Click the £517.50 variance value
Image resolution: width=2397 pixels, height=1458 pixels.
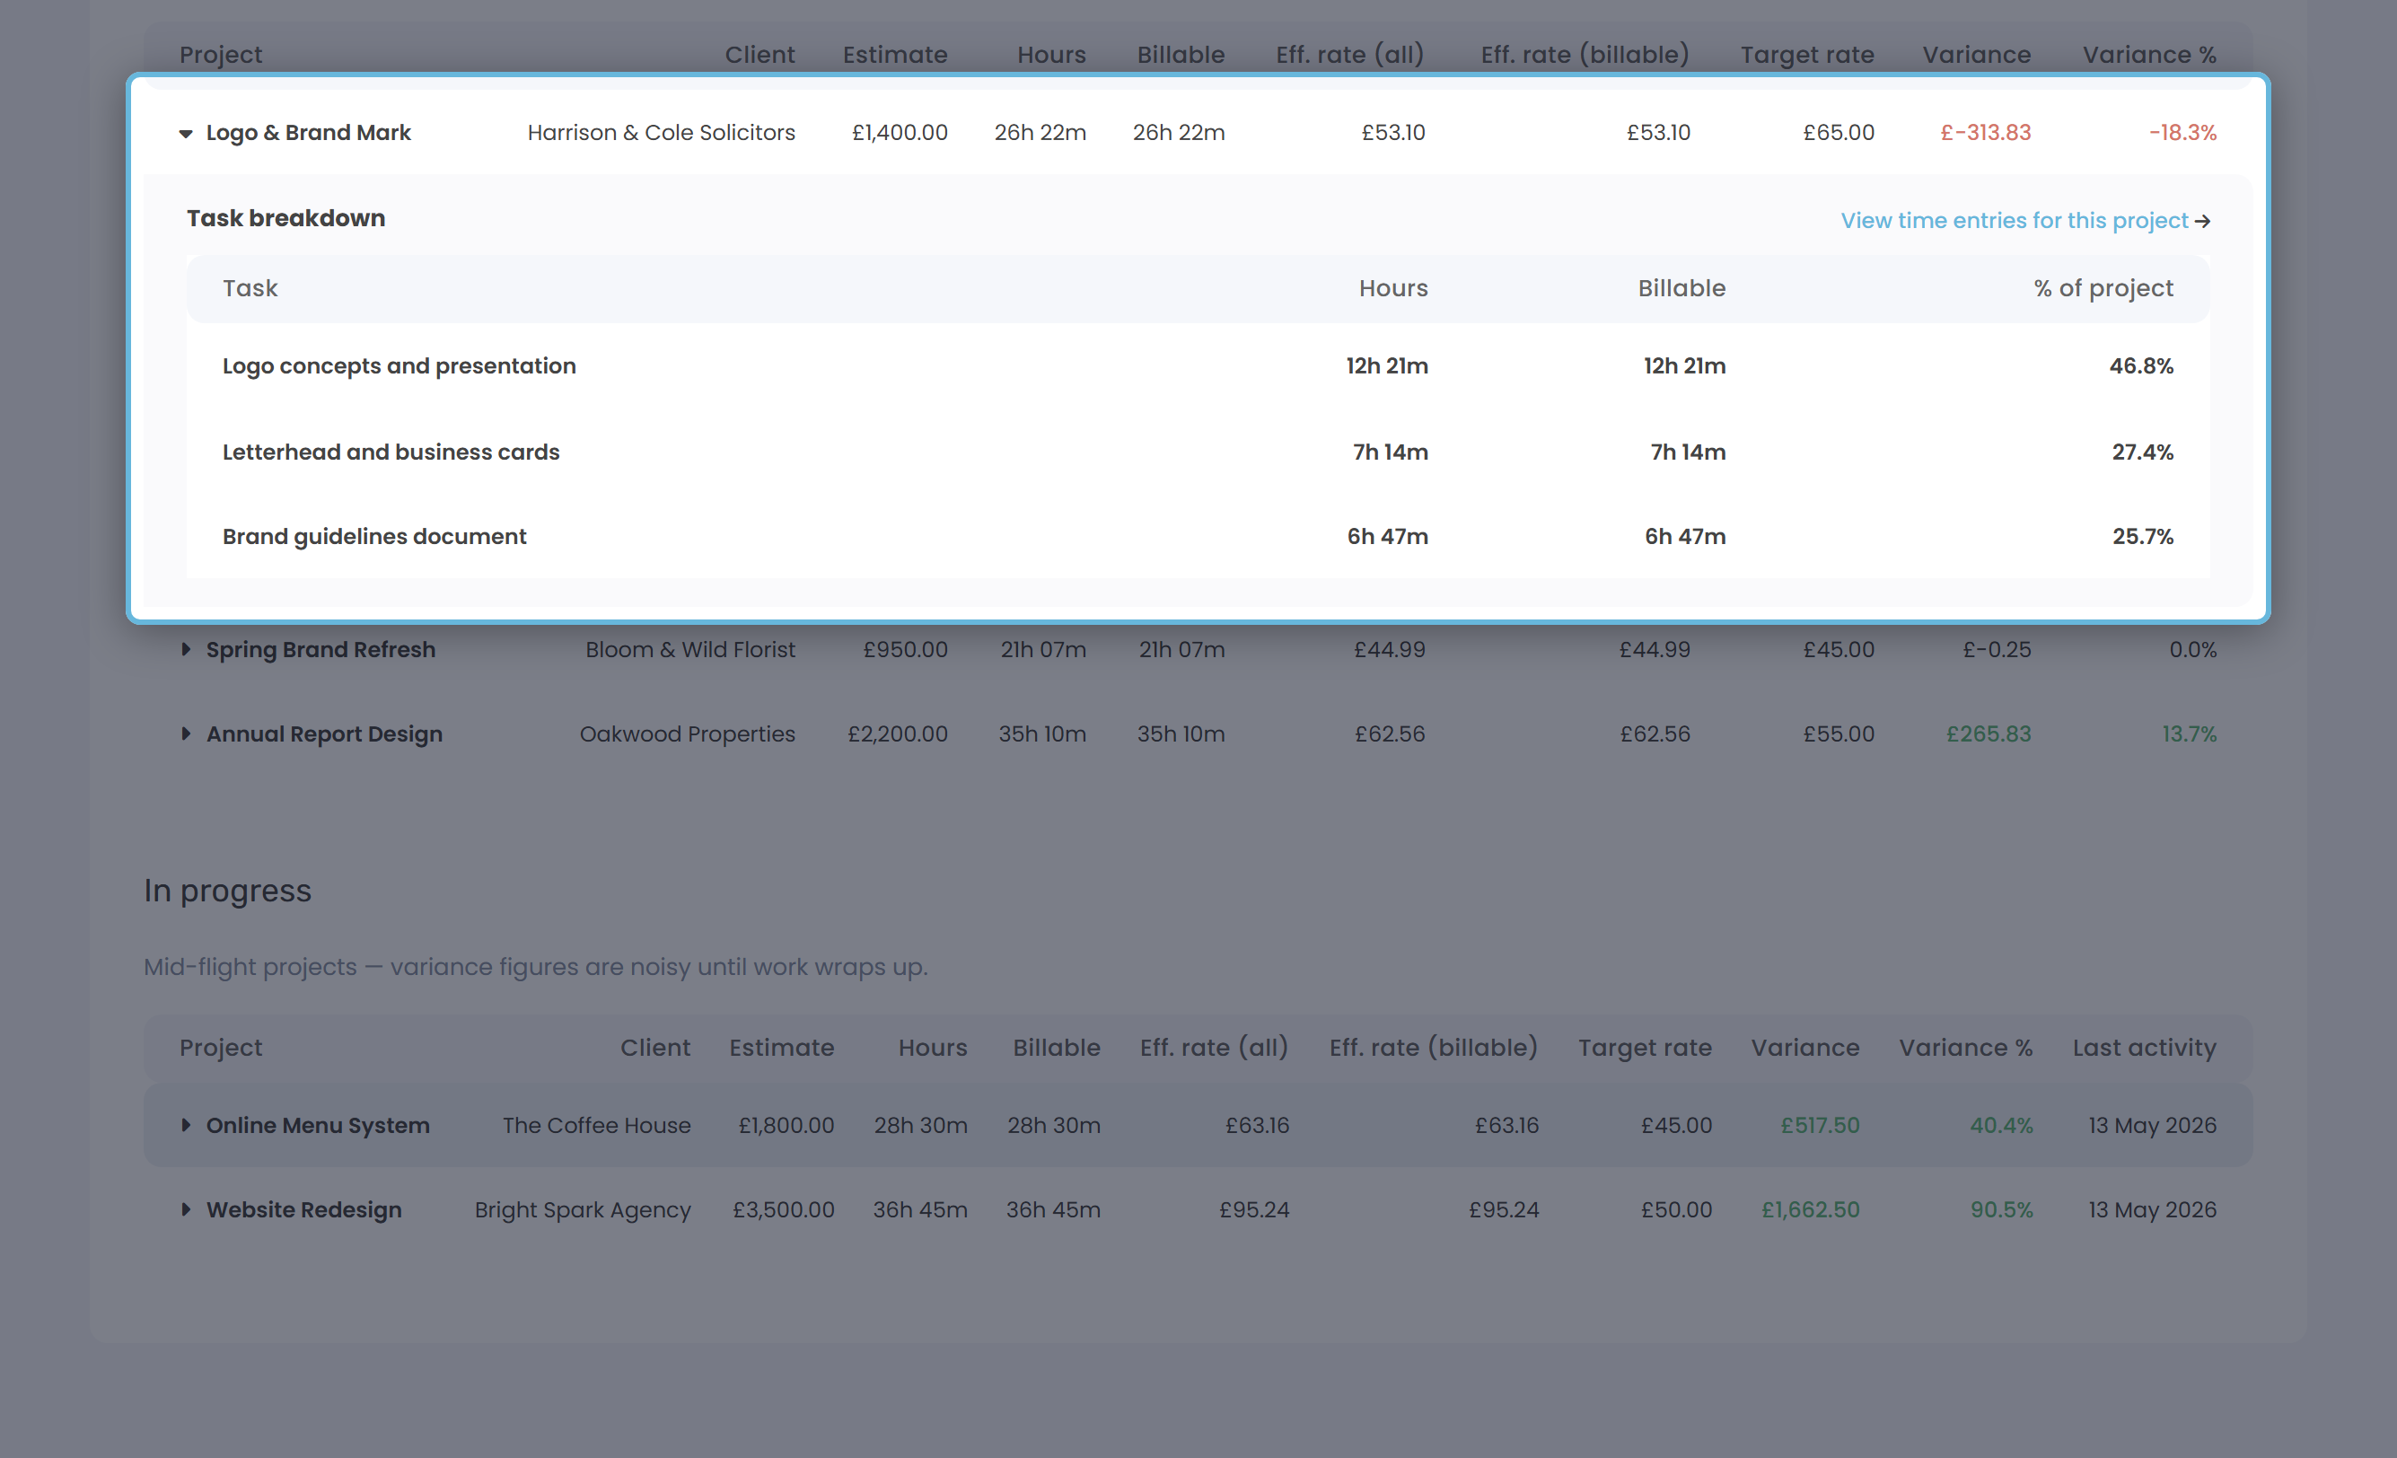click(1820, 1124)
